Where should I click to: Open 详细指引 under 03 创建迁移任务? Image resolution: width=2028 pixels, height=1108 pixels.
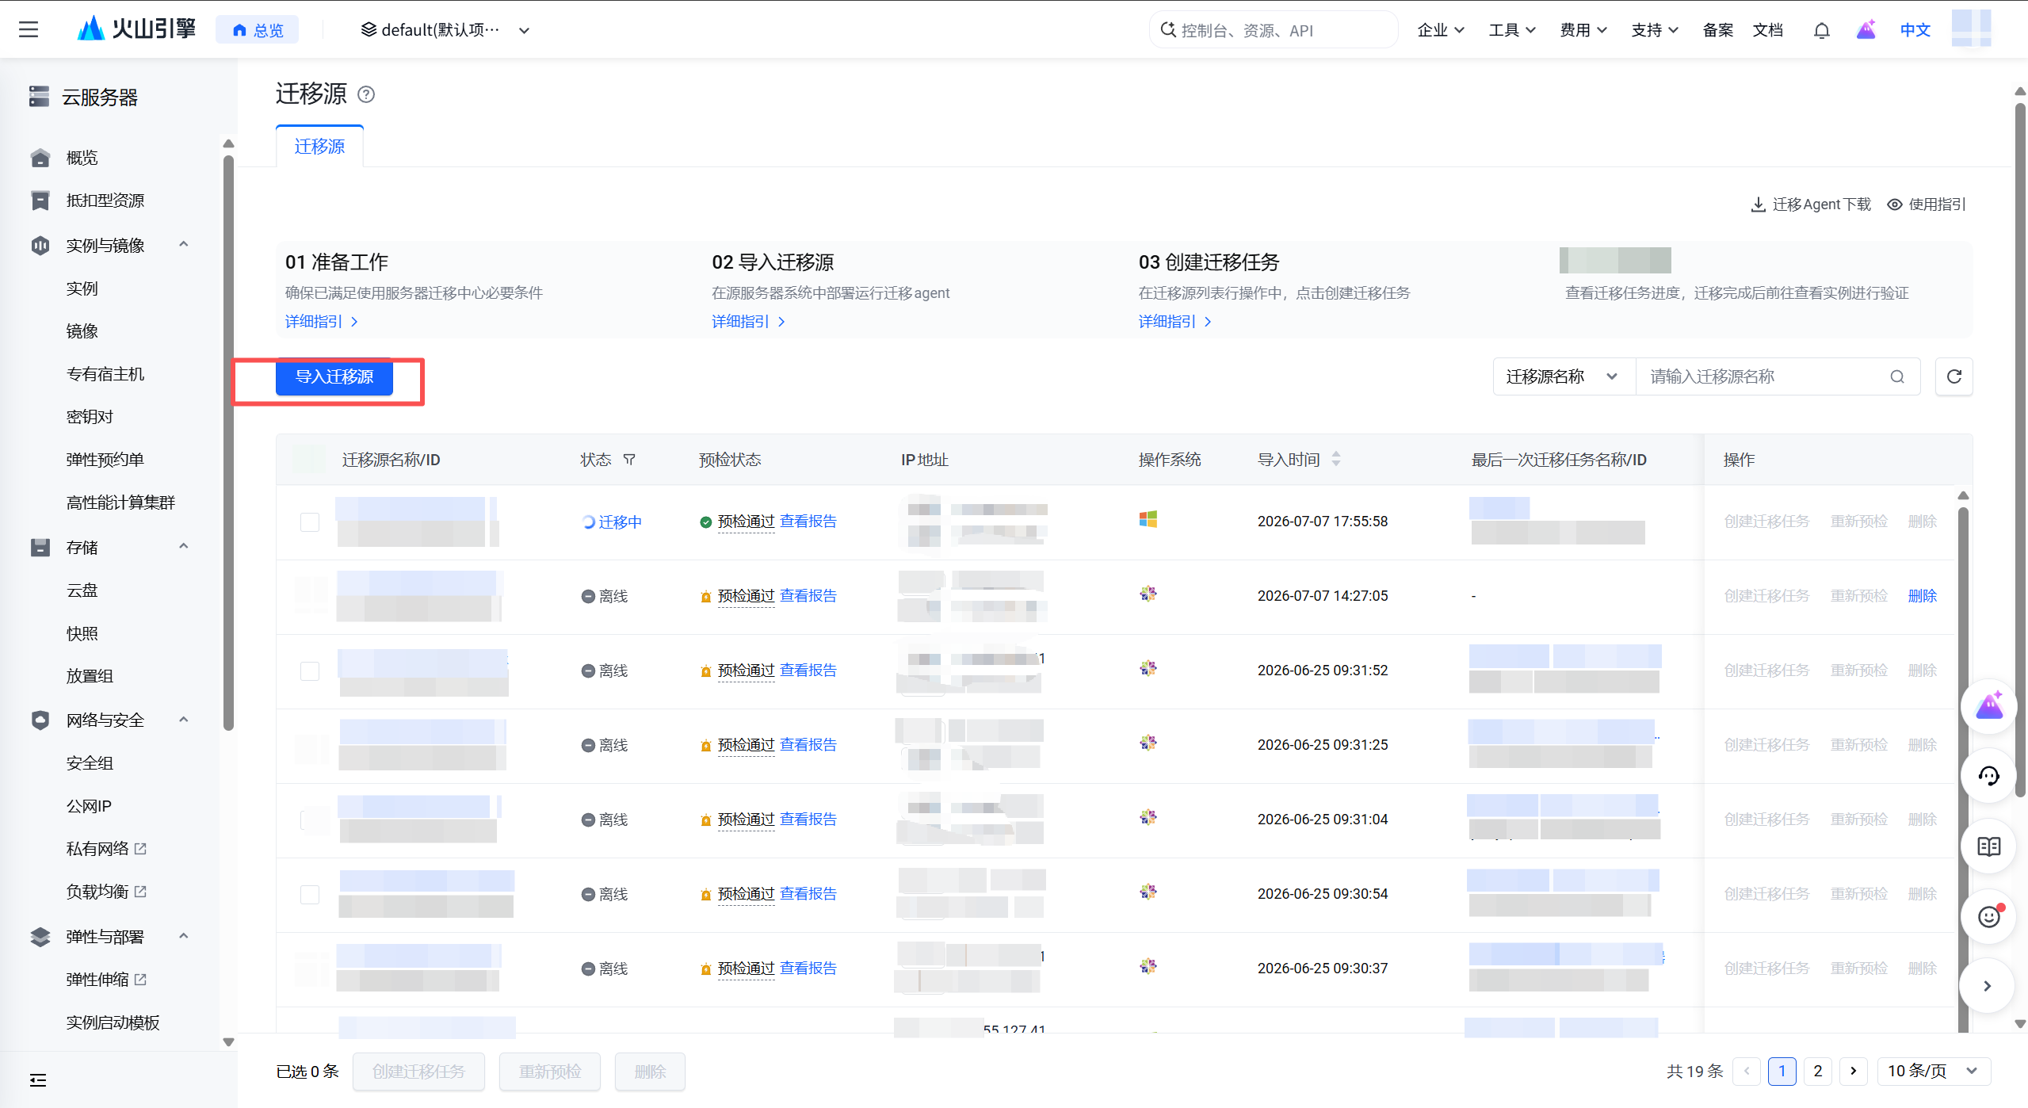coord(1175,321)
